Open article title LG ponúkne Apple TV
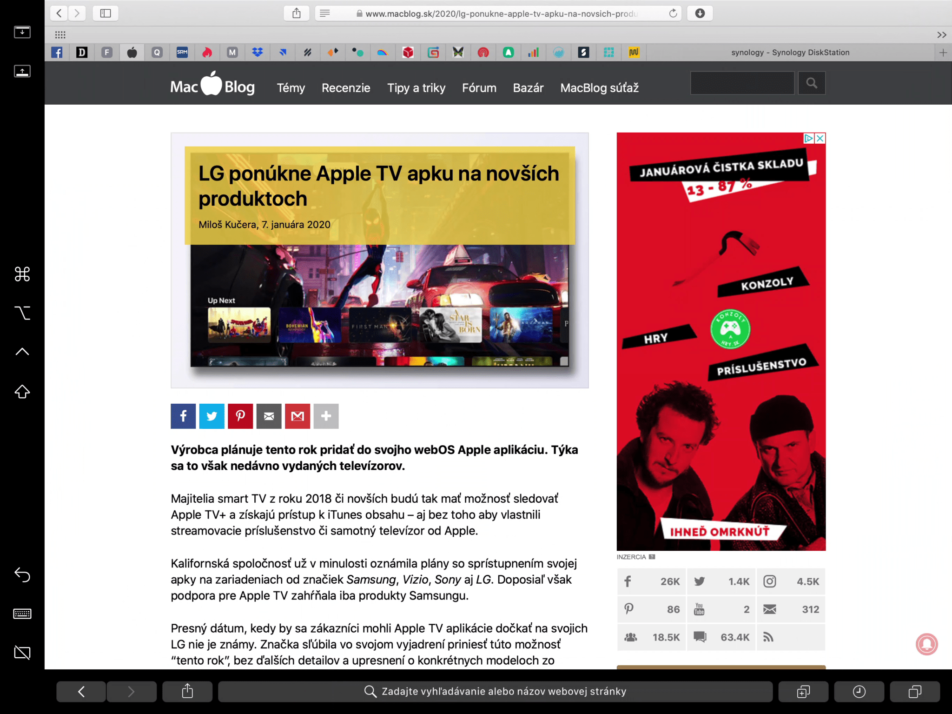This screenshot has height=714, width=952. click(x=379, y=186)
